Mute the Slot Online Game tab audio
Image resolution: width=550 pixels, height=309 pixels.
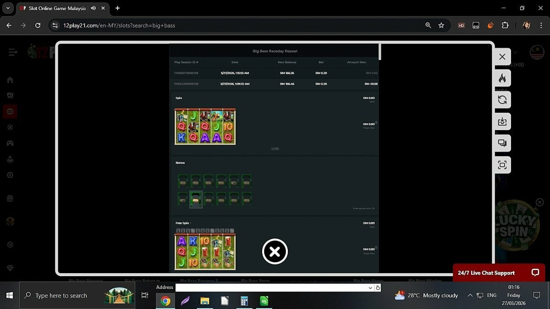(x=93, y=8)
